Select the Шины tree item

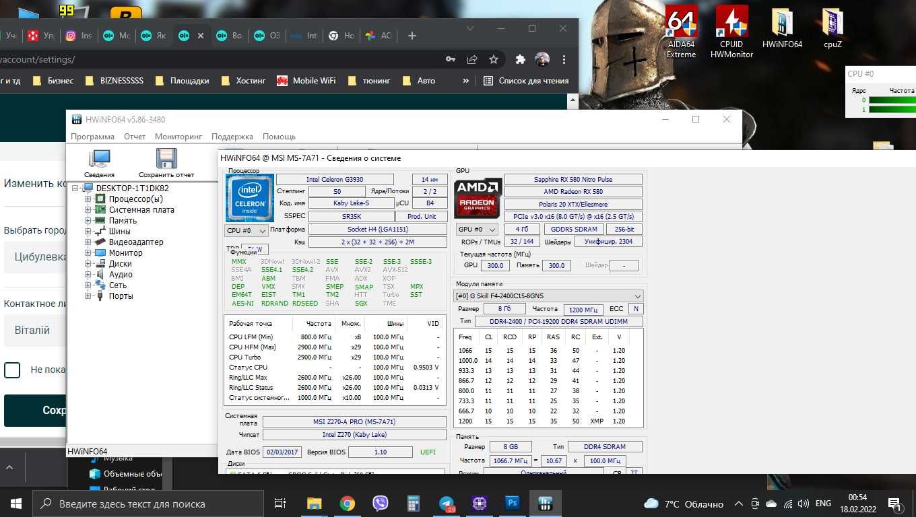120,232
